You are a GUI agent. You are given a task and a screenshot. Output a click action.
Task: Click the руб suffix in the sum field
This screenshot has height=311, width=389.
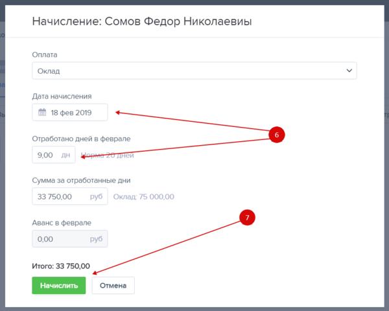[x=95, y=196]
